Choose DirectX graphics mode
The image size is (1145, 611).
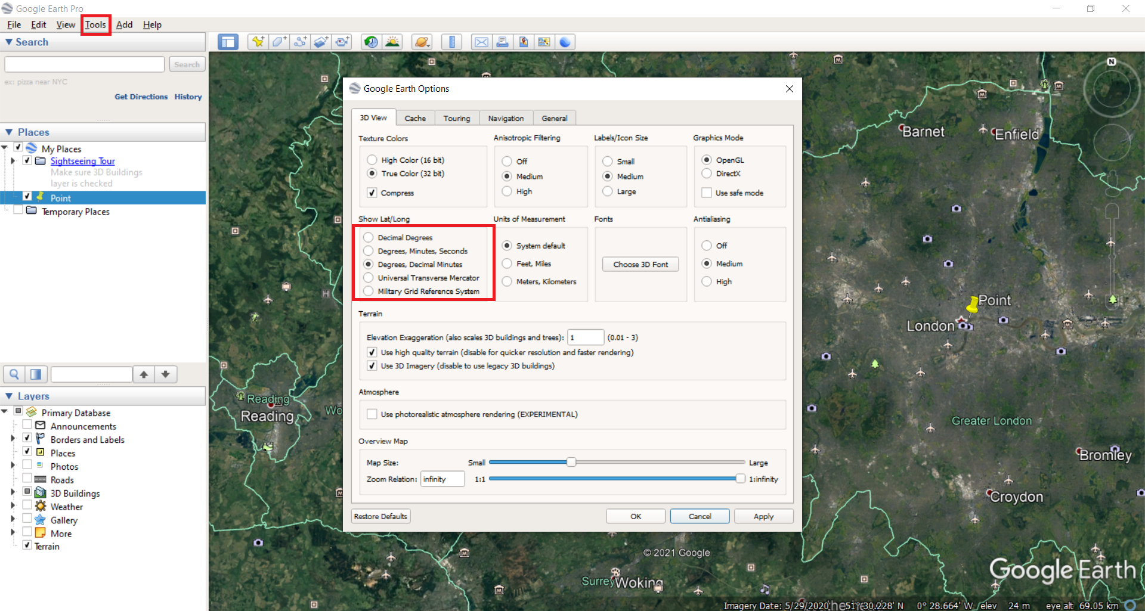(707, 173)
